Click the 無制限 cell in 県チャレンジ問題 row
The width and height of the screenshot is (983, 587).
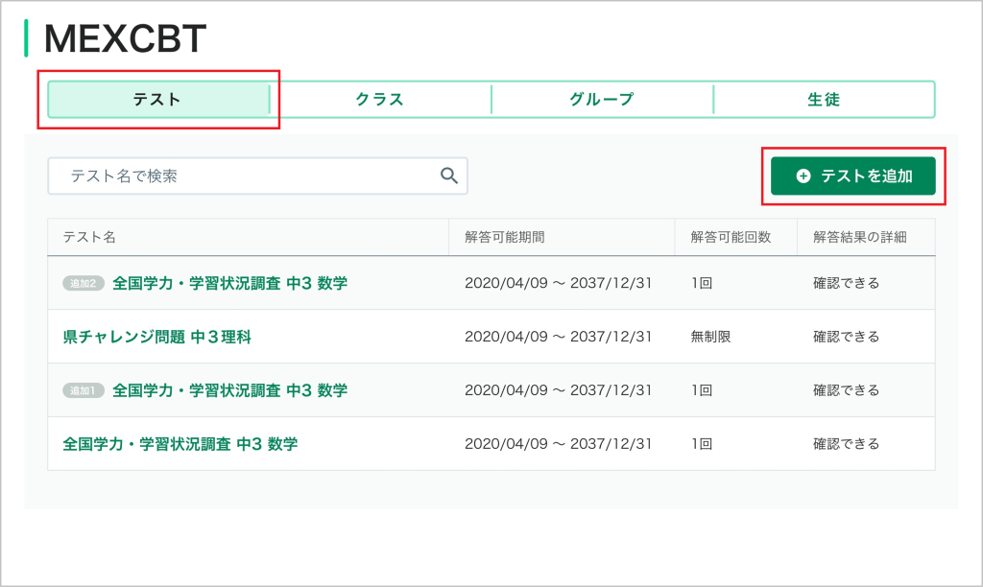(710, 337)
